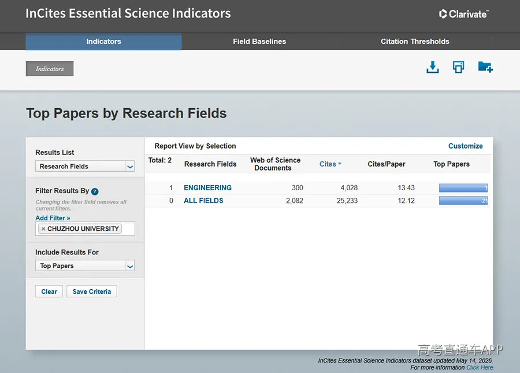Click the 2,082 documents value
The height and width of the screenshot is (373, 520).
click(x=295, y=201)
